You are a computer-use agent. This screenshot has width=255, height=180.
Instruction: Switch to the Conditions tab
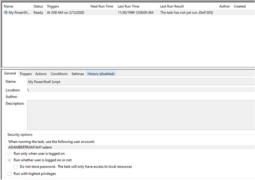[x=59, y=73]
